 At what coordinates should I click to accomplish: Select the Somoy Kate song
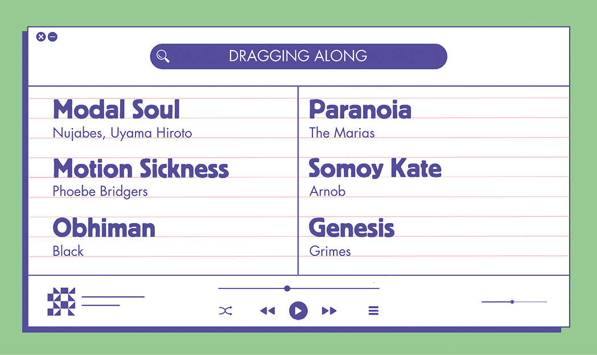374,169
